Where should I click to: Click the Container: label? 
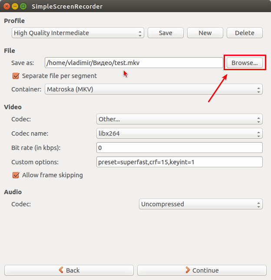click(x=26, y=89)
